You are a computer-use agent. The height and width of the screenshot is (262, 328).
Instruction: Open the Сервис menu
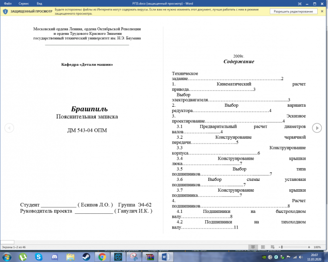click(x=24, y=3)
